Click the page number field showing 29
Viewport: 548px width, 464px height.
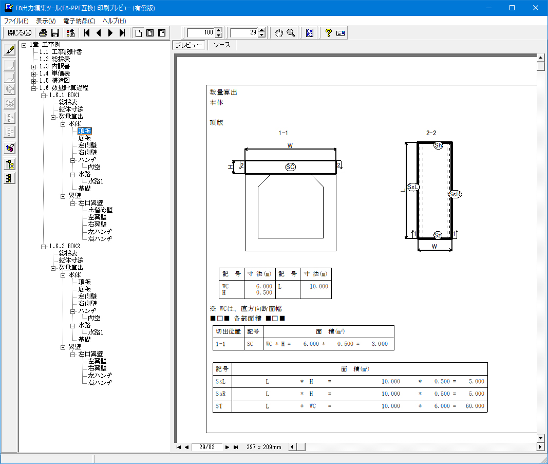(244, 33)
